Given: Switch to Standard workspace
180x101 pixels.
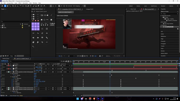Looking at the screenshot, I should click(x=163, y=6).
